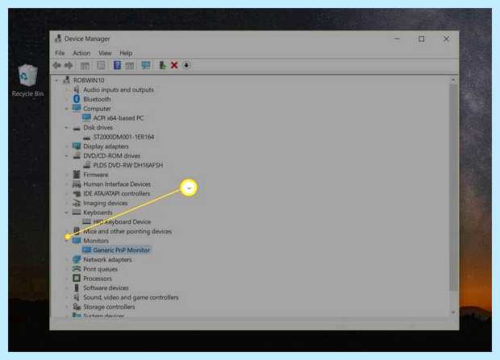Click the blue Help question mark toolbar icon
Viewport: 500px width, 360px height.
(x=118, y=65)
